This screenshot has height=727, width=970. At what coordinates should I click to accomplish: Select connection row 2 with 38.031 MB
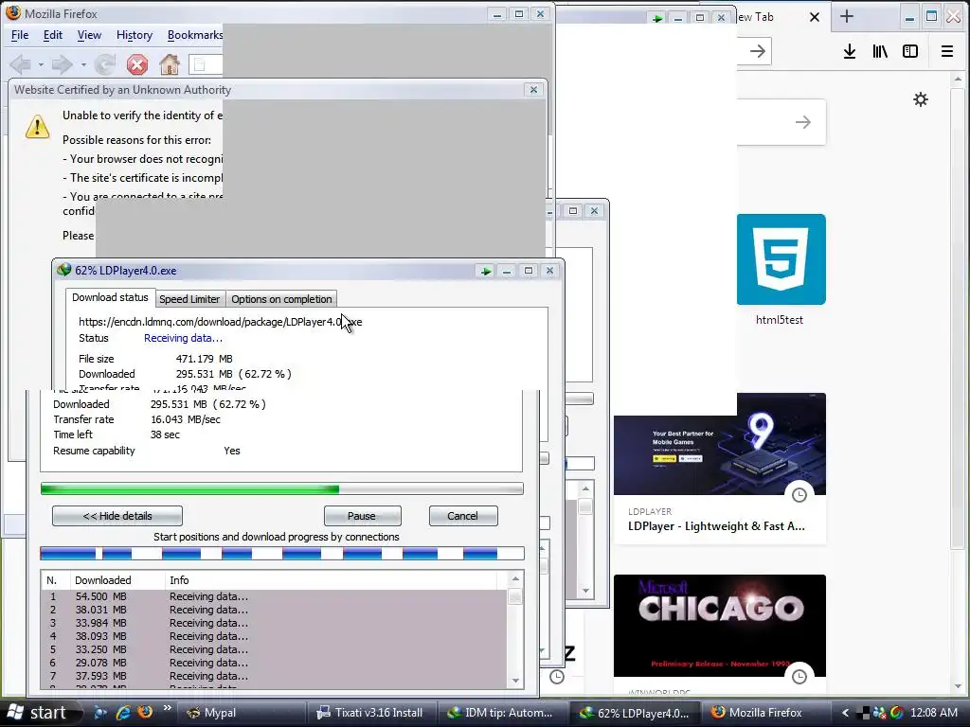pyautogui.click(x=274, y=610)
